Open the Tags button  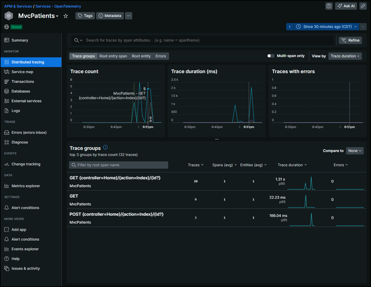tap(85, 16)
